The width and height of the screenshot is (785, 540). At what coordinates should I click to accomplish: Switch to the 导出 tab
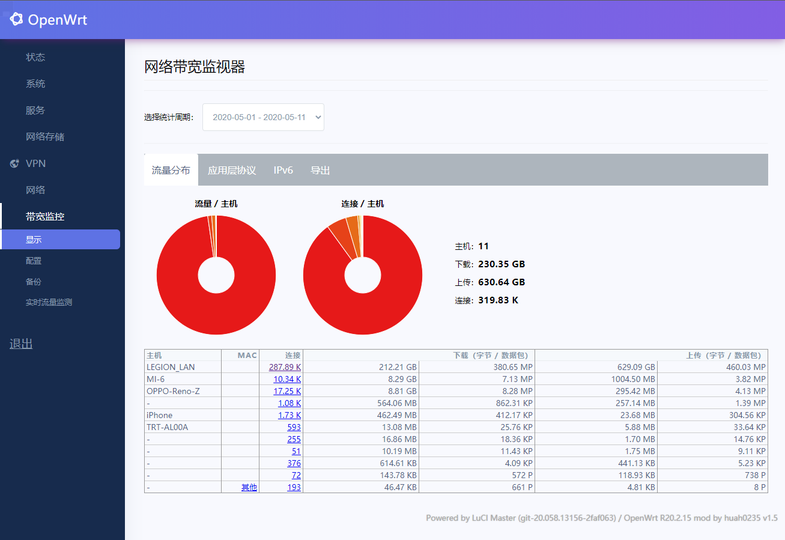pos(320,170)
